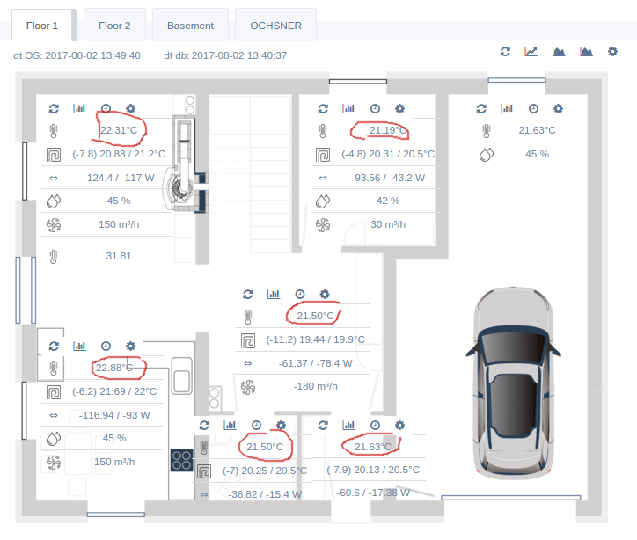Image resolution: width=637 pixels, height=540 pixels.
Task: Refresh the room with -180 m³/h airflow
Action: (x=248, y=295)
